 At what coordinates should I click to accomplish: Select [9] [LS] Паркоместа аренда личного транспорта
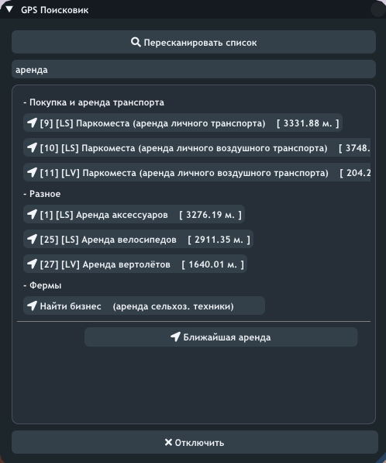tap(183, 123)
